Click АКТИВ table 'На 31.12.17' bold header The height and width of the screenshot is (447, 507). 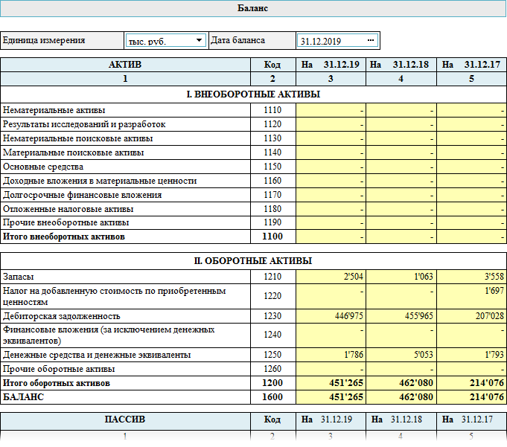(x=472, y=65)
